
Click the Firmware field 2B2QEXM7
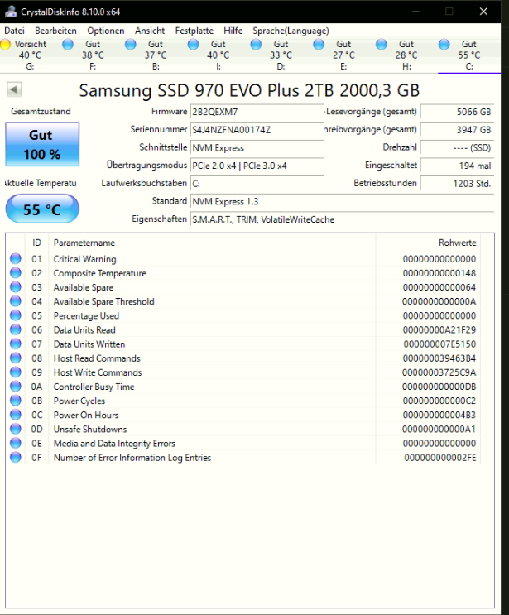[x=257, y=112]
